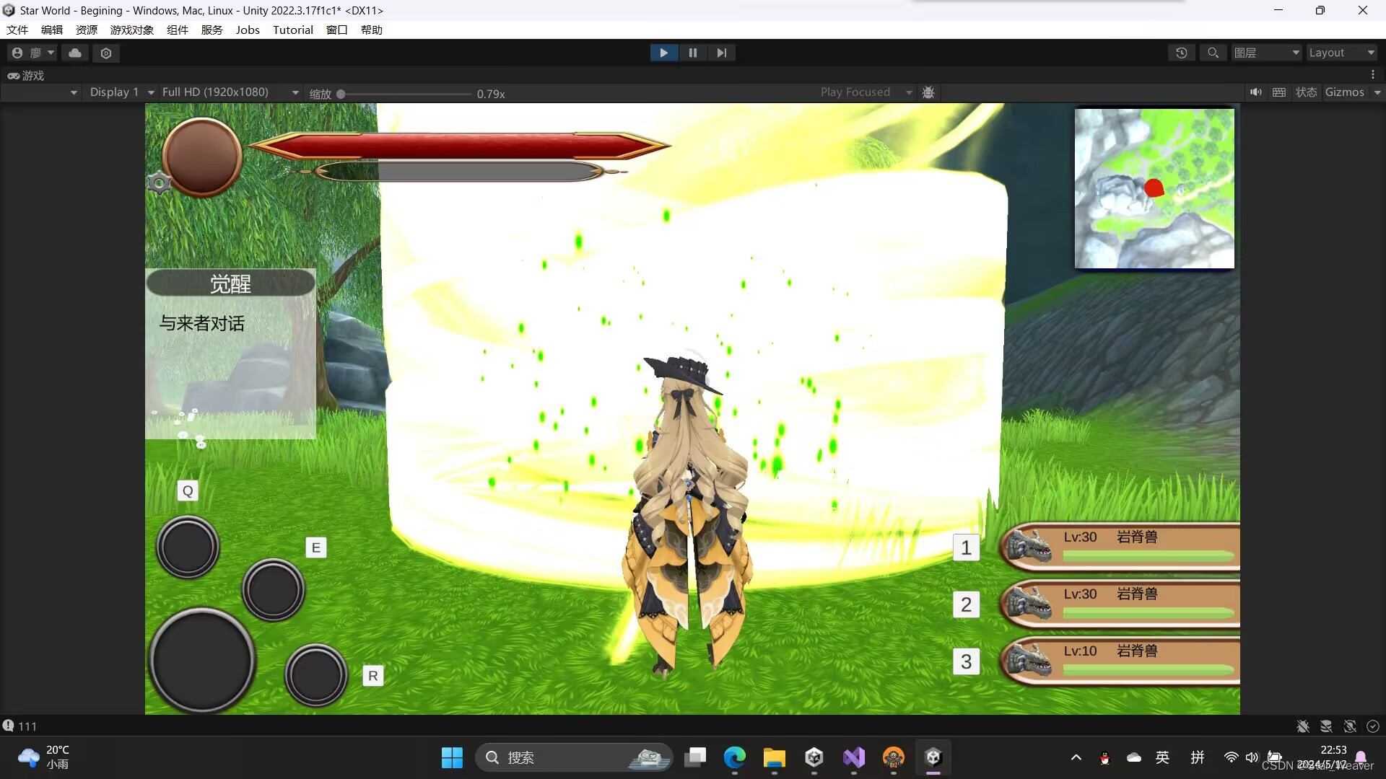Mute audio in the Game view
Viewport: 1386px width, 779px height.
[x=1256, y=92]
